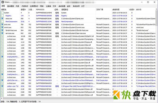Click the vertical scrollbar thumb
The width and height of the screenshot is (158, 103).
point(157,18)
